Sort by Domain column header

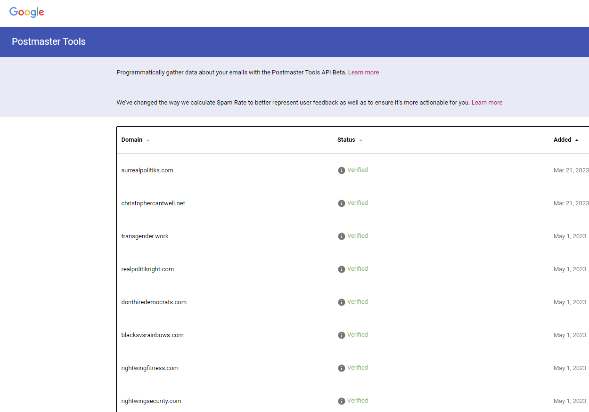(135, 140)
